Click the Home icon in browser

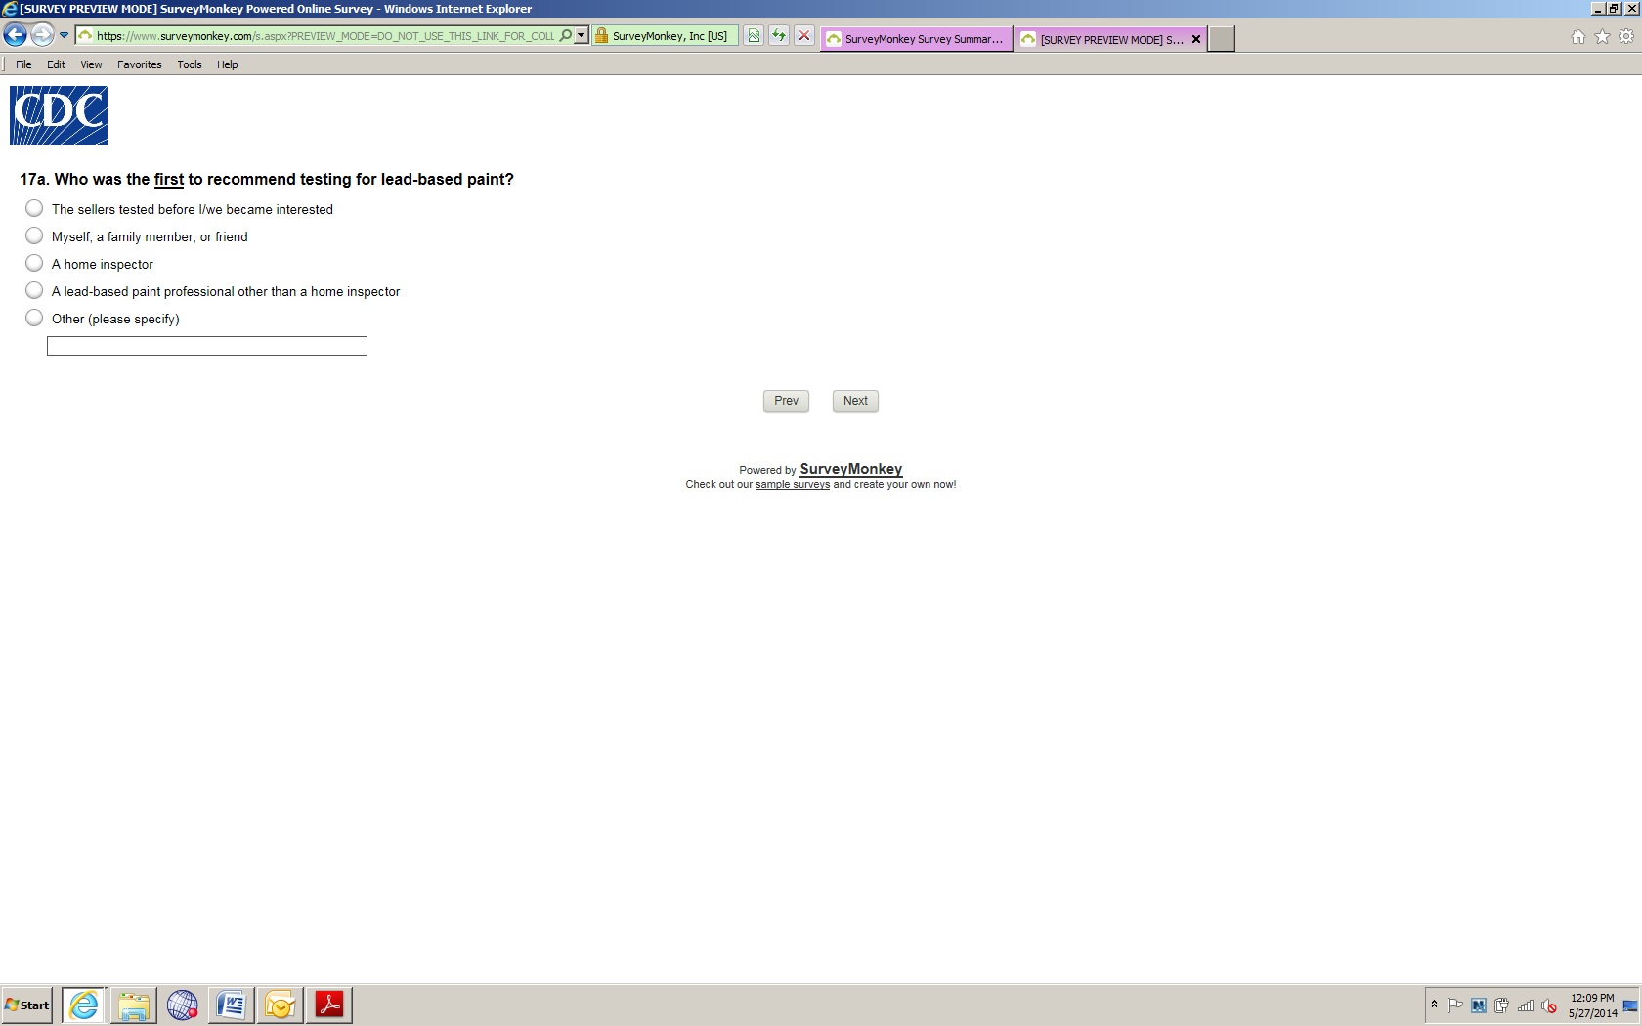(1578, 37)
